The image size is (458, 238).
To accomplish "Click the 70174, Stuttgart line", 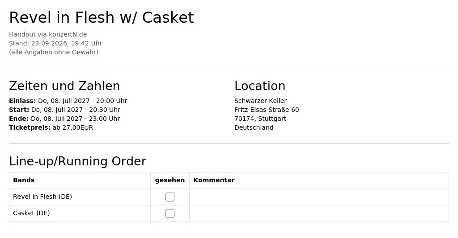I will (x=260, y=119).
